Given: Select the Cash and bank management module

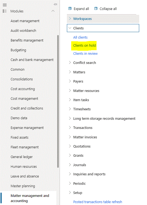Looking at the screenshot, I should coord(32,60).
